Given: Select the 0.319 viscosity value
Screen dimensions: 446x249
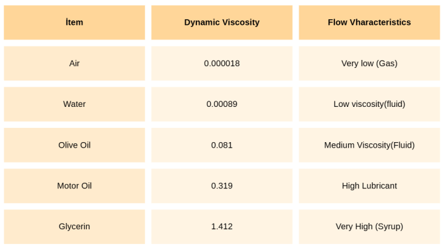Looking at the screenshot, I should click(222, 185).
